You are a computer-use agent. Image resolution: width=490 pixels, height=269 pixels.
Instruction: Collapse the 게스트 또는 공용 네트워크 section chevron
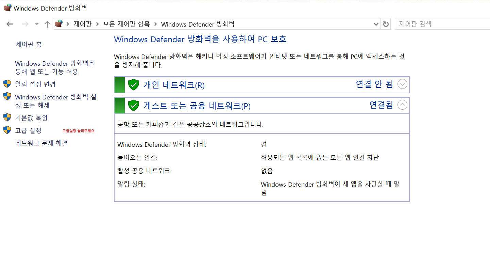click(402, 105)
